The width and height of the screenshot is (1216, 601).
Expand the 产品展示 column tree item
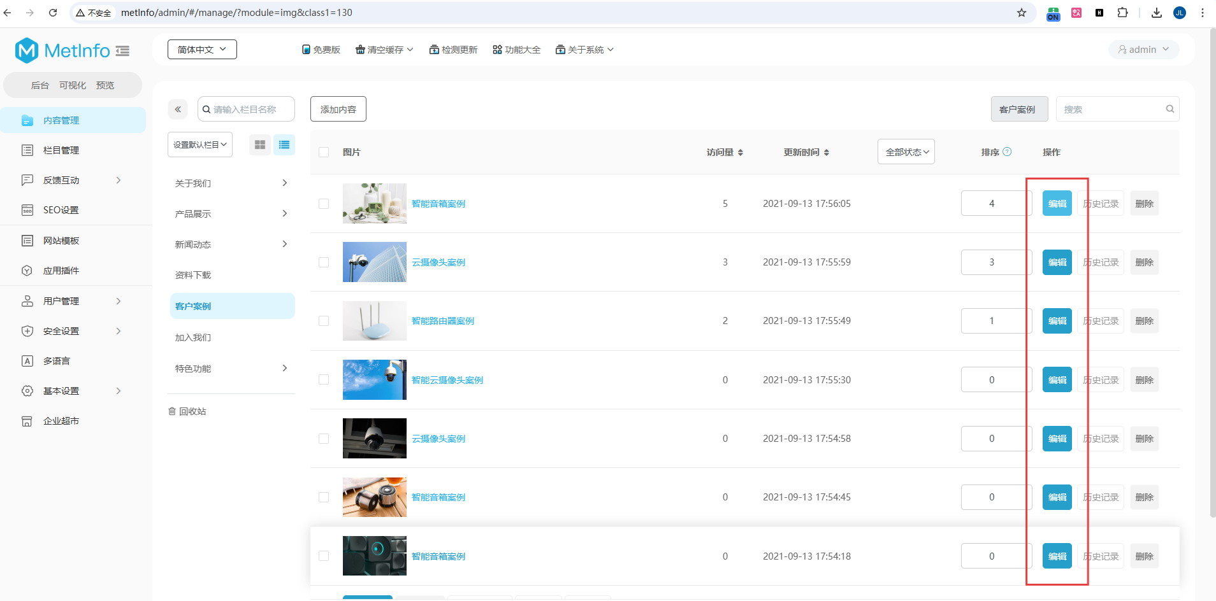coord(284,213)
